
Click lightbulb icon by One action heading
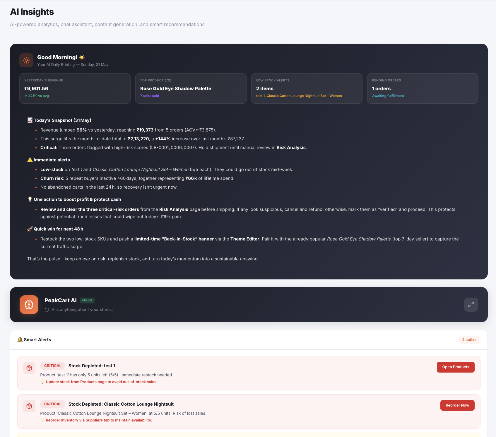click(30, 199)
